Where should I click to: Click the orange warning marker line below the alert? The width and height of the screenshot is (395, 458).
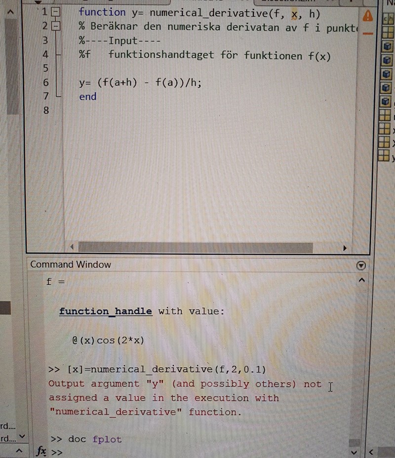(x=367, y=33)
